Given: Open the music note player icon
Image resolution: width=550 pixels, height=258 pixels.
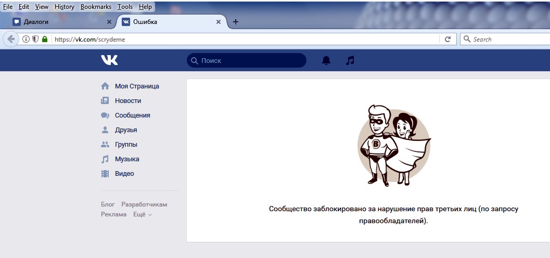Looking at the screenshot, I should pyautogui.click(x=350, y=60).
